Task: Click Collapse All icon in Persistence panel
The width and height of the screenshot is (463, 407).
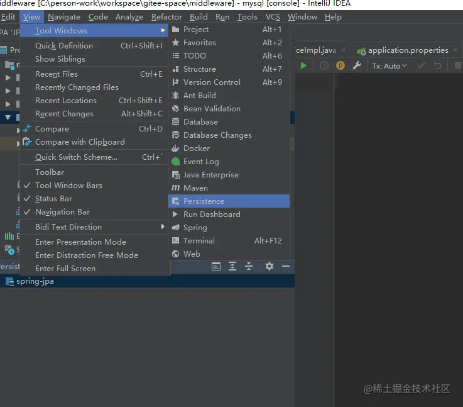Action: click(x=249, y=266)
